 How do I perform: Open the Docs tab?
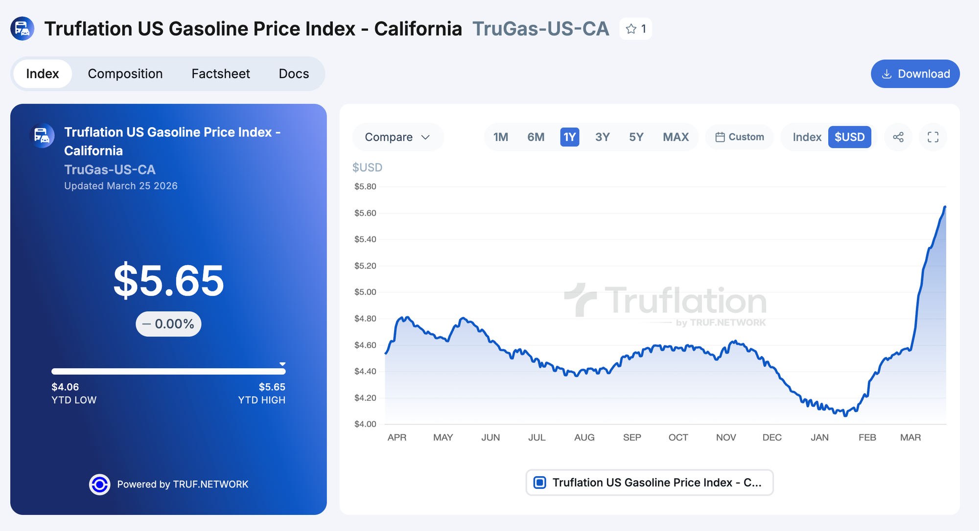[x=294, y=74]
